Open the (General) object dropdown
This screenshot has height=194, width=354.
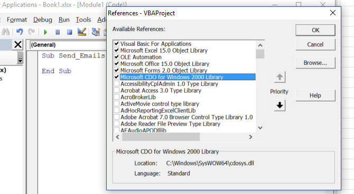(x=68, y=45)
